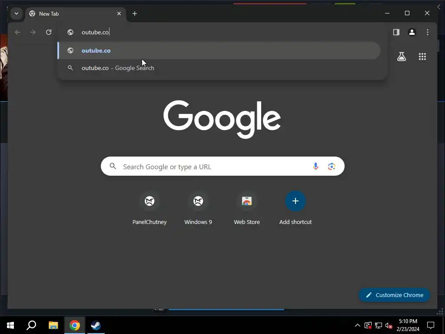Select the New Tab browser tab
Image resolution: width=445 pixels, height=334 pixels.
click(x=75, y=13)
